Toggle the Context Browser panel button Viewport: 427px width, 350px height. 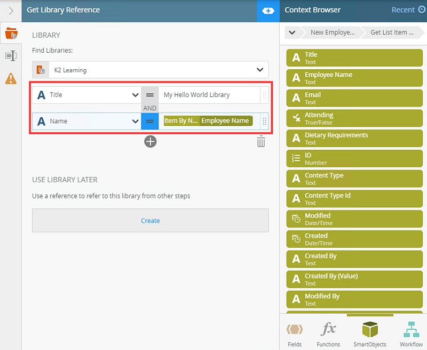click(x=268, y=10)
